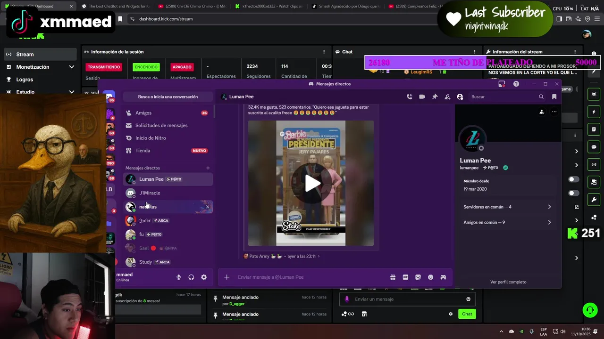The image size is (604, 339).
Task: Open more options on Luman Pee's profile
Action: coord(554,112)
